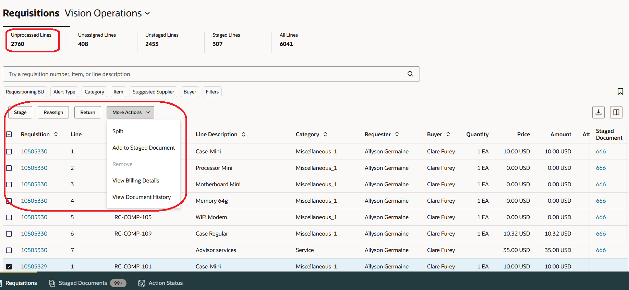The height and width of the screenshot is (290, 629).
Task: Click the Remove menu item
Action: [144, 164]
